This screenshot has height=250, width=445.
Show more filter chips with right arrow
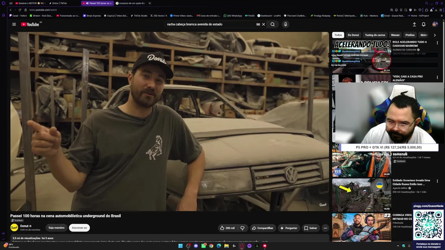(x=435, y=35)
